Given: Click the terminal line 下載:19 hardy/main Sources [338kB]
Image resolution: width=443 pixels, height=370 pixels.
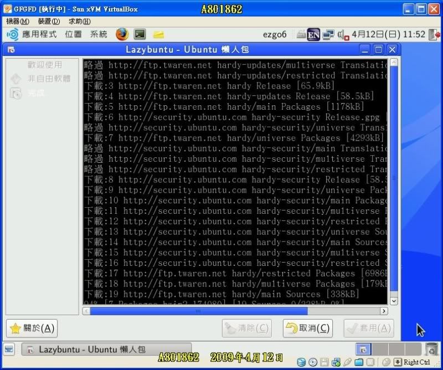Looking at the screenshot, I should pos(222,294).
